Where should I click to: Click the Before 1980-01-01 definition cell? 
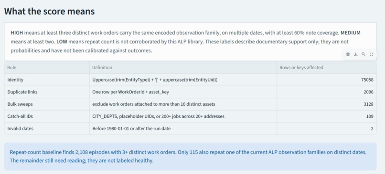pos(183,128)
